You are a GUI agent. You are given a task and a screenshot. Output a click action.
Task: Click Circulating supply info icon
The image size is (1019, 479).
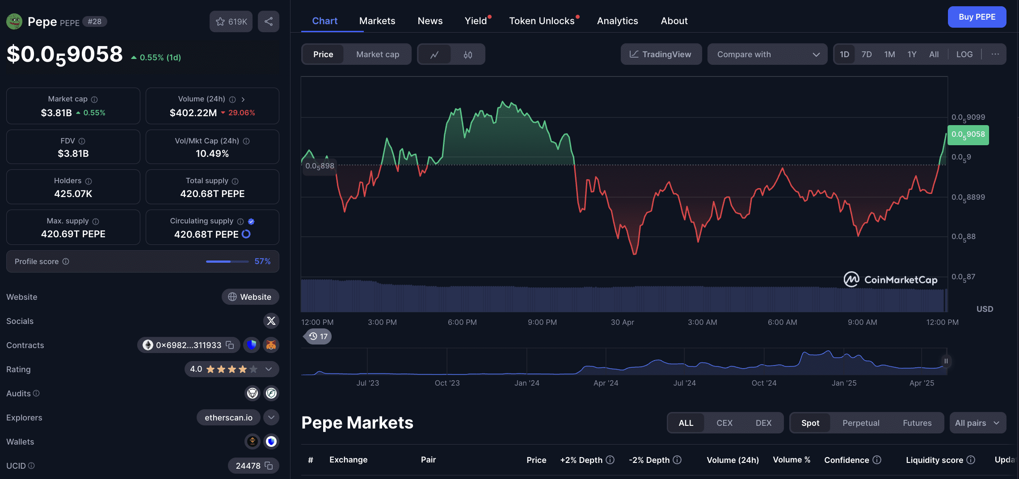coord(240,221)
